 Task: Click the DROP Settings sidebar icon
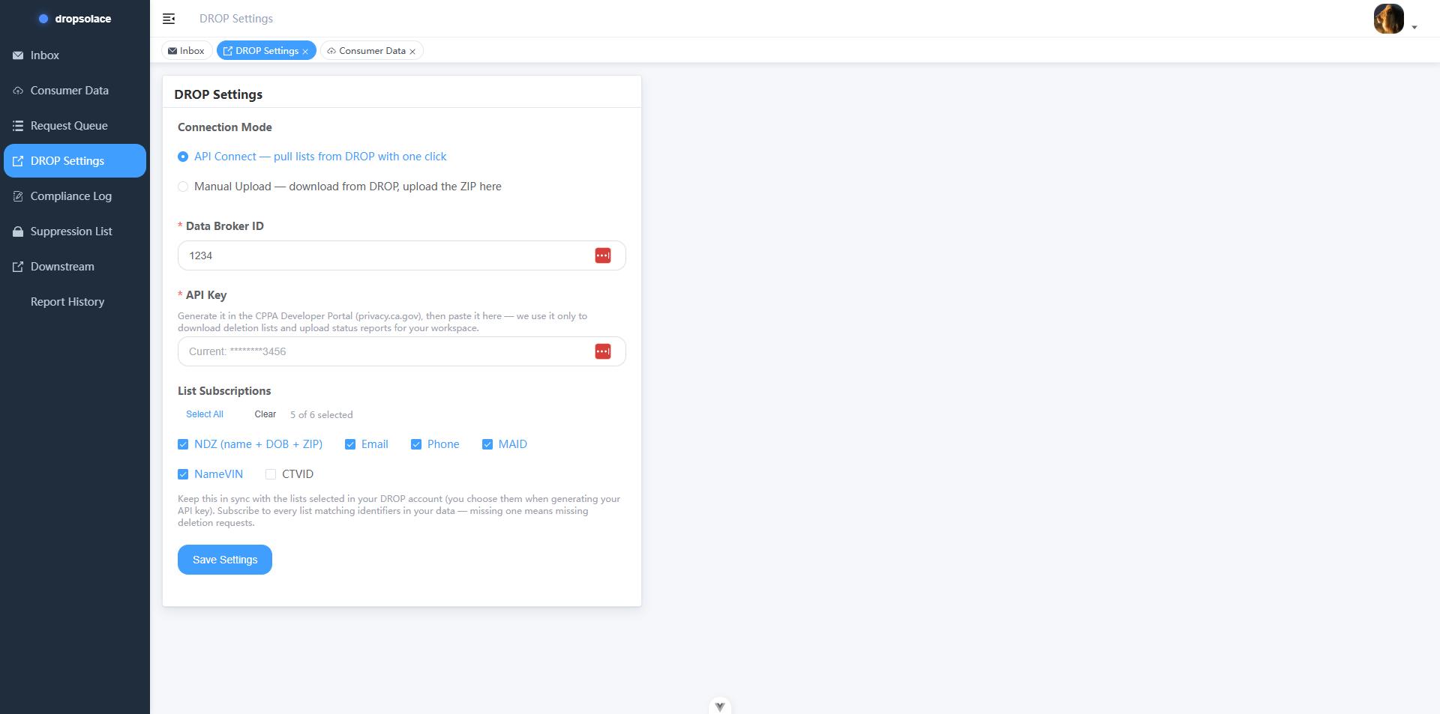tap(18, 161)
